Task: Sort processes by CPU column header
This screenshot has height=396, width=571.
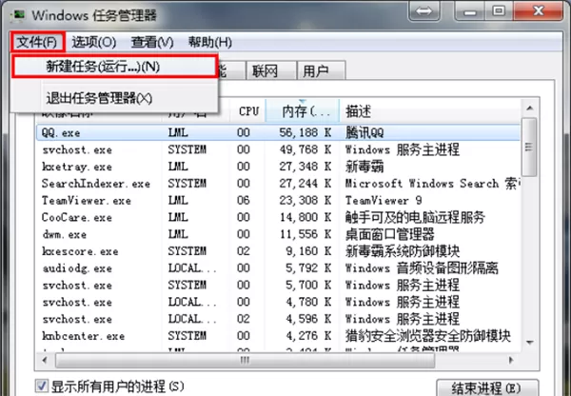Action: 248,110
